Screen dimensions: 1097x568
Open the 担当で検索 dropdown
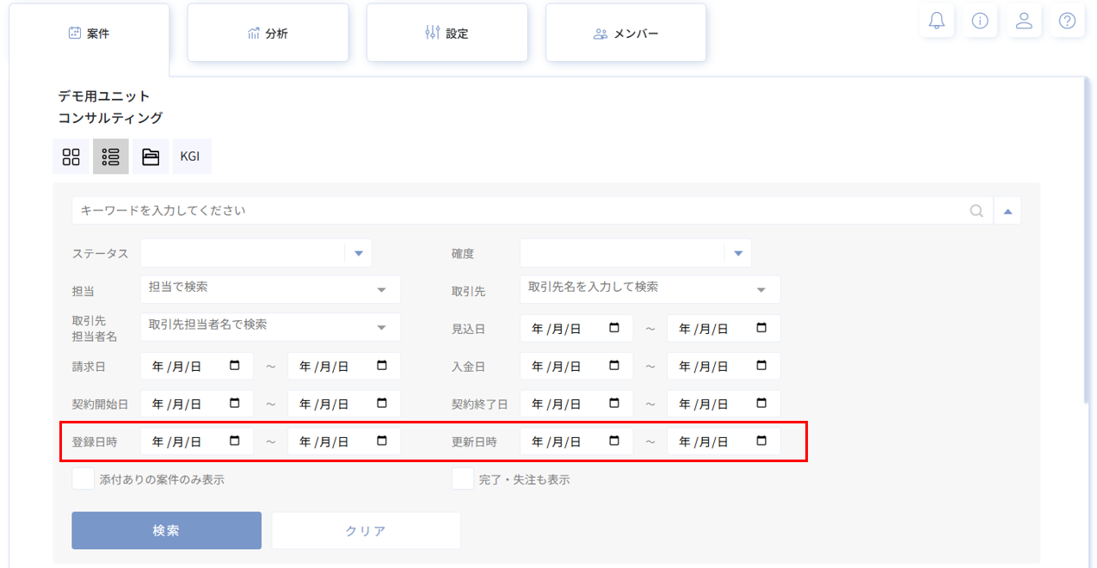(381, 290)
